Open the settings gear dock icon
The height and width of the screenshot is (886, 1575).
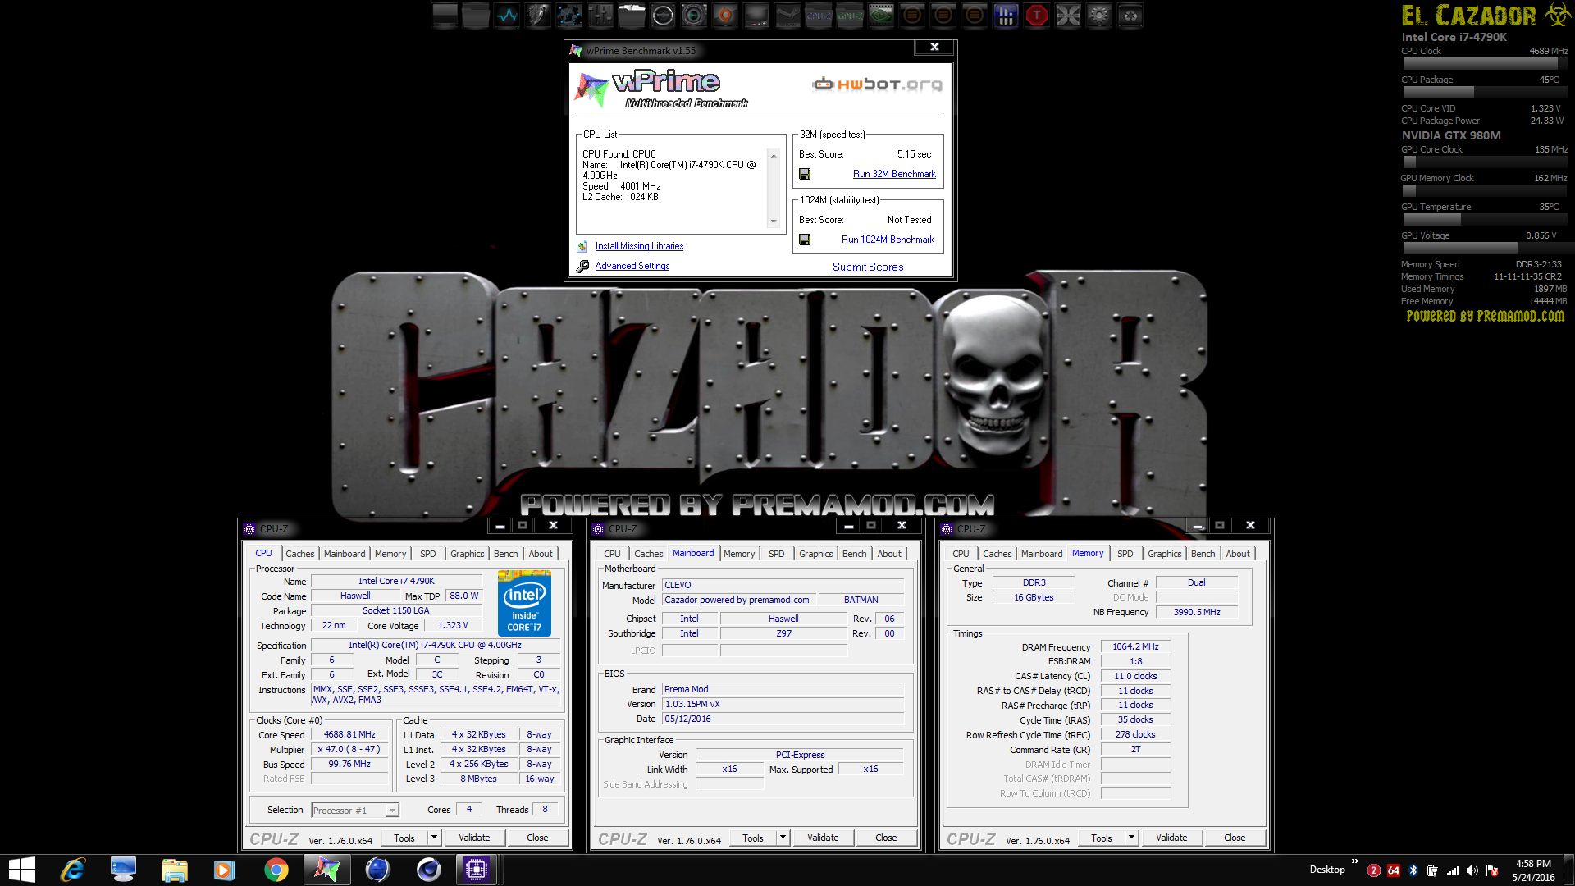[1099, 16]
